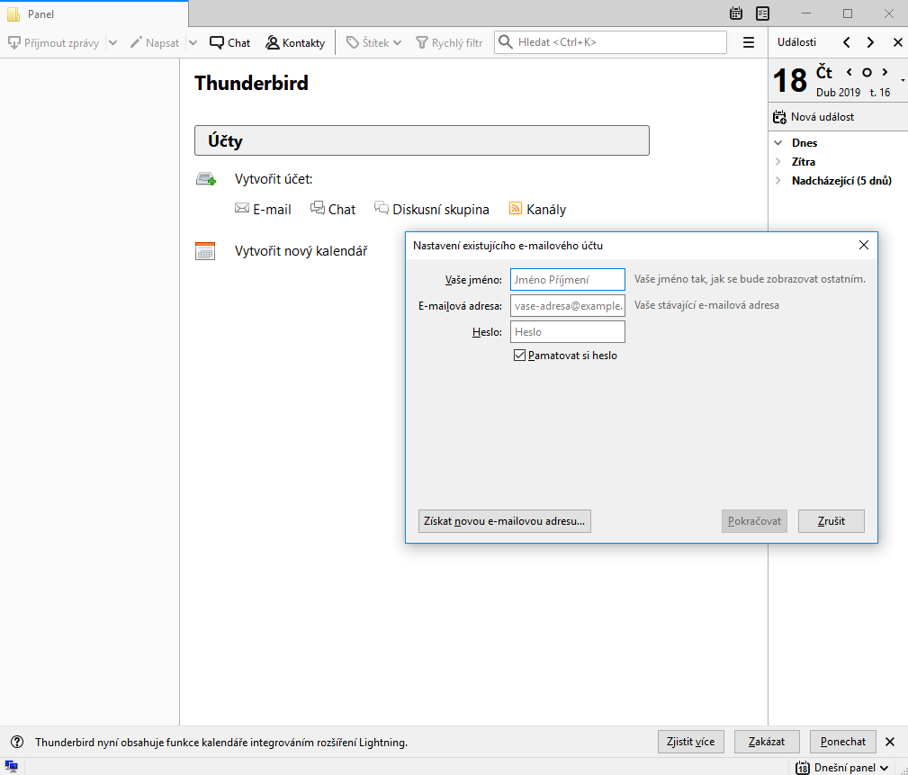Create a new Chat account
The image size is (908, 775).
(333, 209)
